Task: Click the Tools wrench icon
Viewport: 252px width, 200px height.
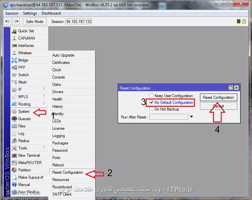Action: 14,148
